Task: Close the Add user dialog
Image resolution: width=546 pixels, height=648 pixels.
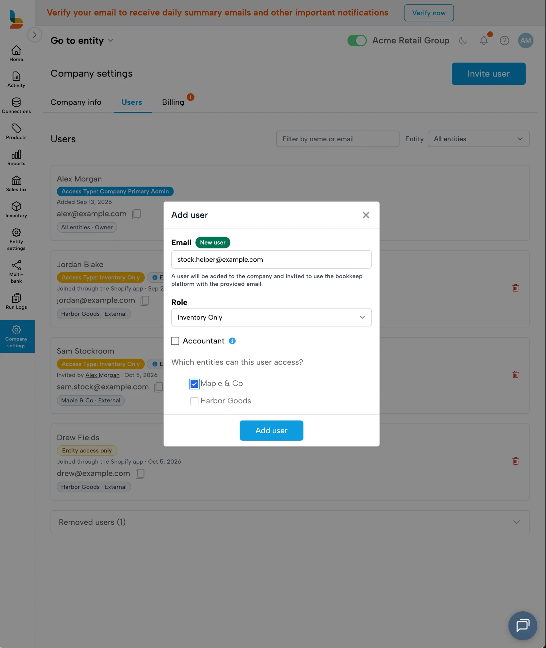Action: point(366,215)
